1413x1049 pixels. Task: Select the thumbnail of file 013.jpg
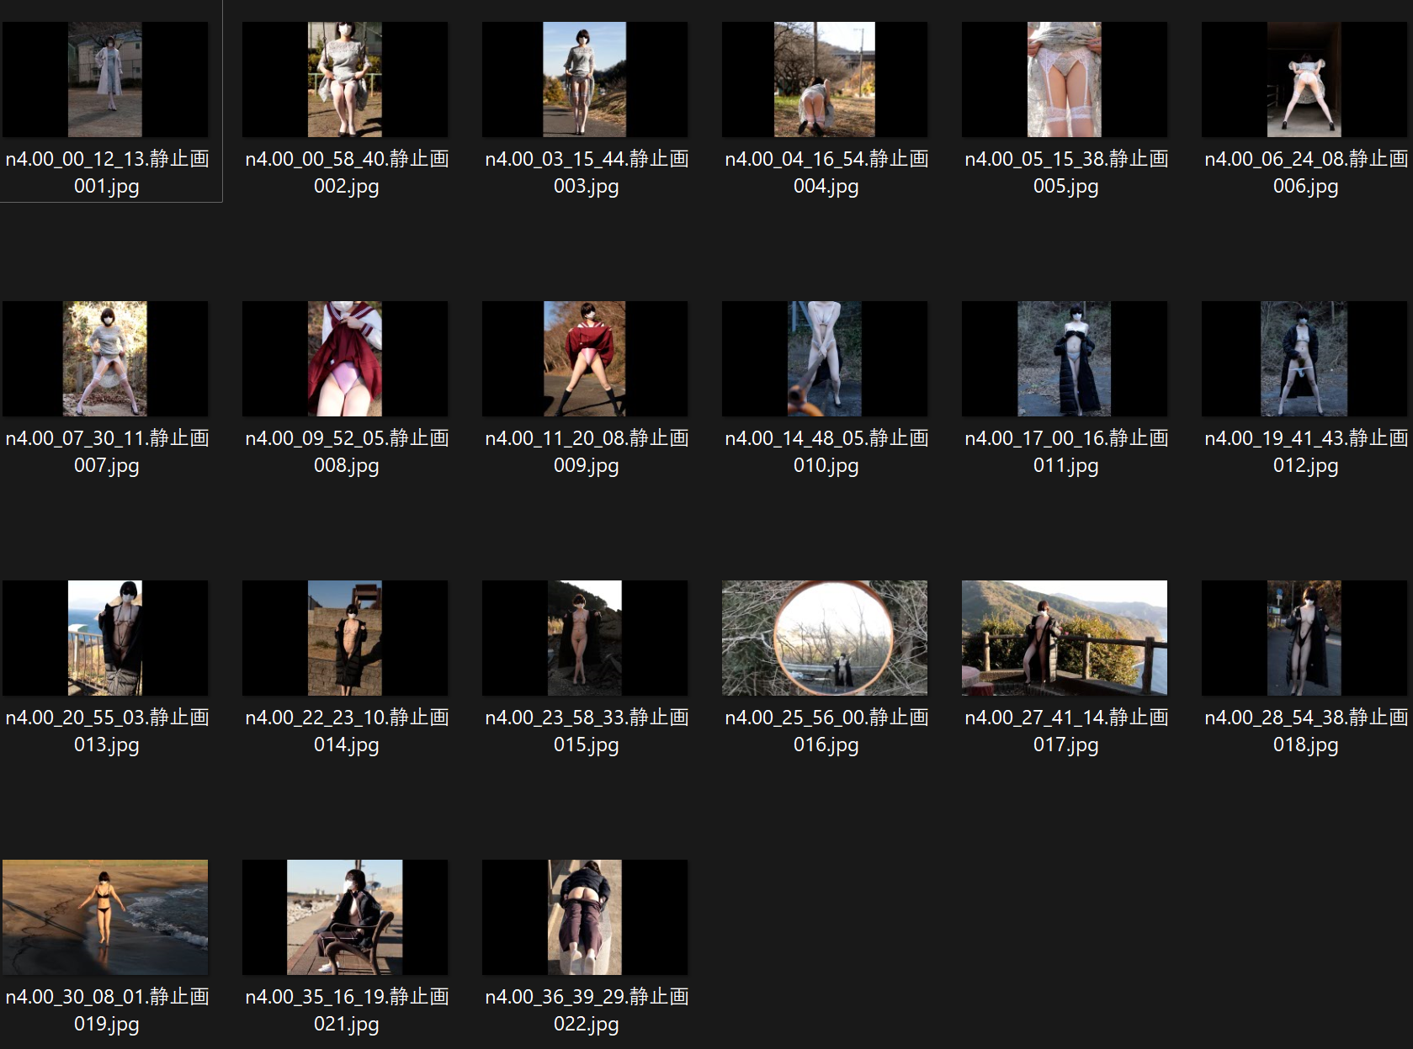[x=105, y=638]
